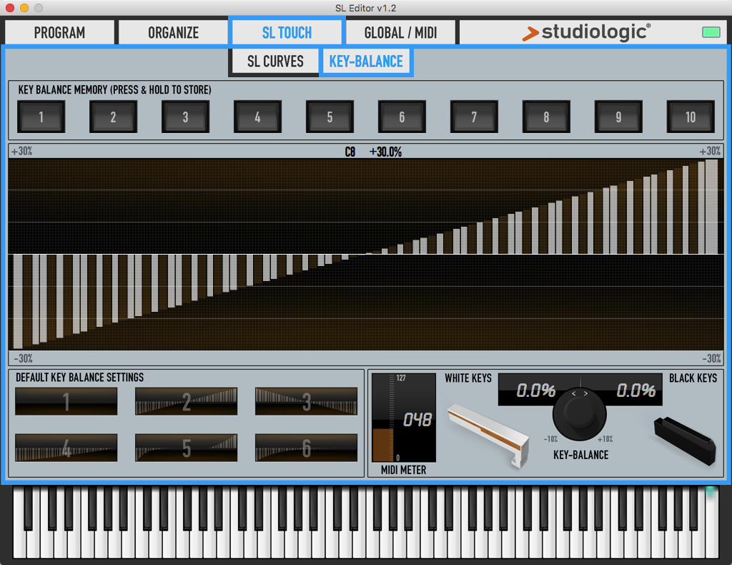Screen dimensions: 732x565
Task: Recall key balance memory 1
Action: tap(41, 117)
